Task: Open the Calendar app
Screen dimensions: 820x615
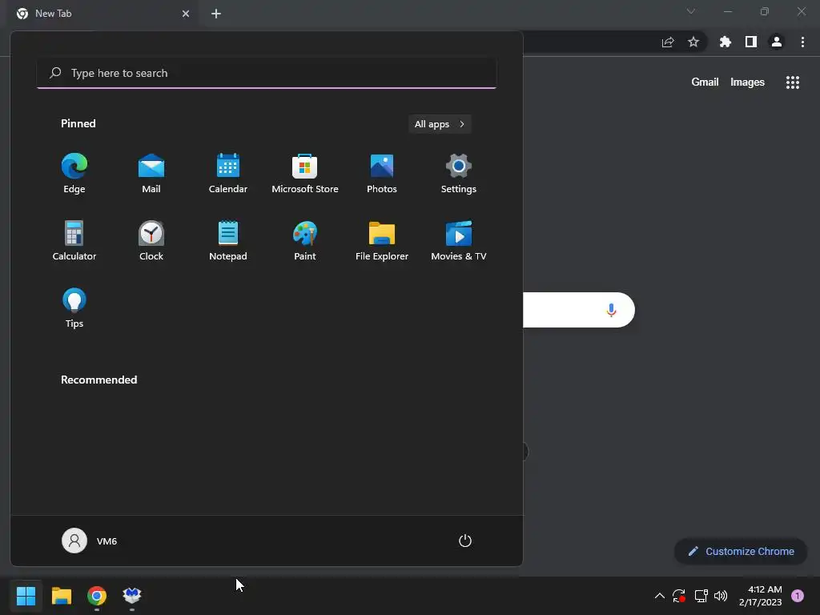Action: pyautogui.click(x=228, y=174)
